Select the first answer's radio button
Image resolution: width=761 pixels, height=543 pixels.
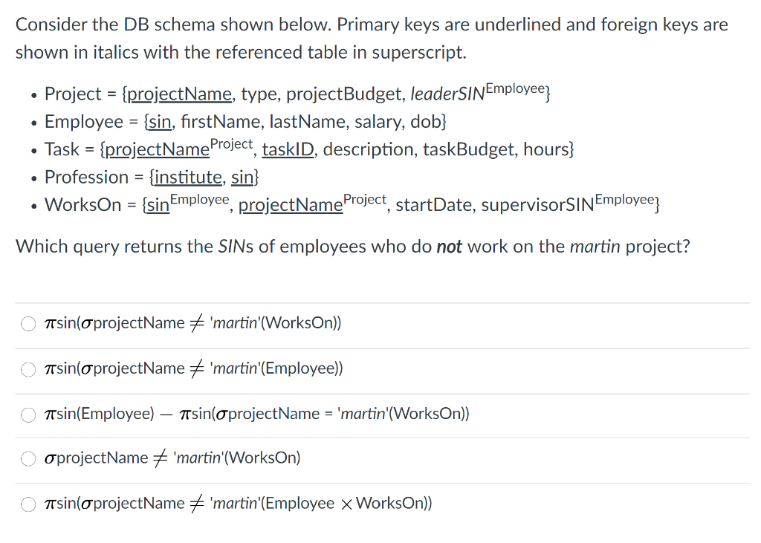[27, 324]
